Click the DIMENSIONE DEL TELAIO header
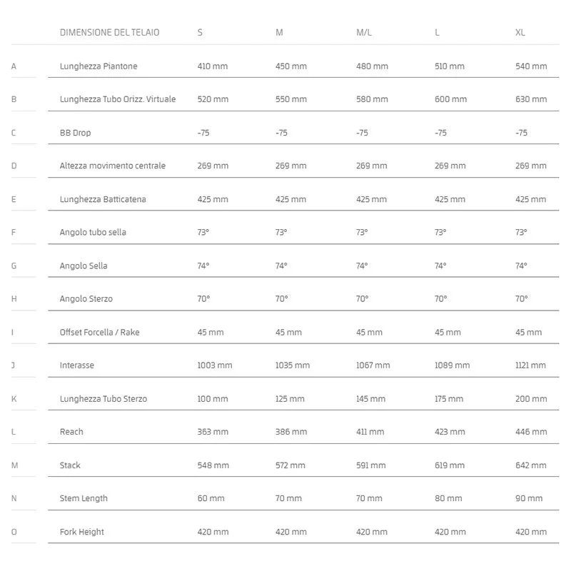Viewport: 571px width, 571px height. [x=109, y=32]
